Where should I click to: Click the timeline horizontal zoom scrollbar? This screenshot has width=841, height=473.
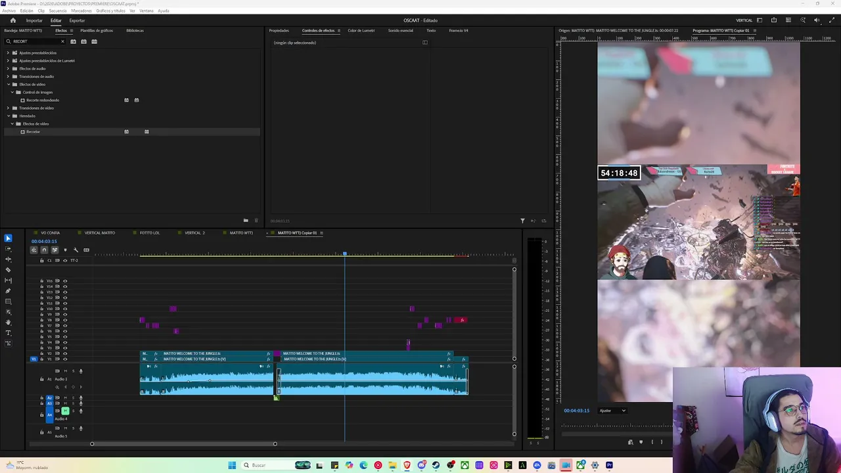coord(183,443)
